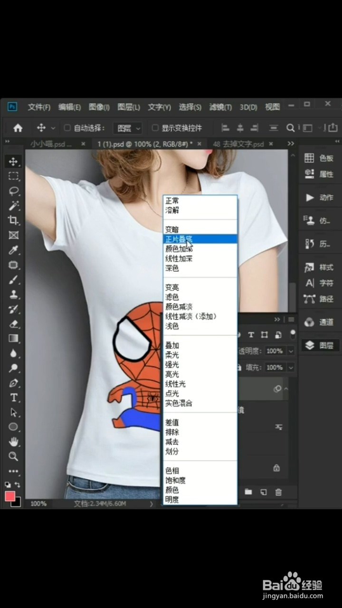342x608 pixels.
Task: Open the 色板 panel
Action: pos(319,158)
